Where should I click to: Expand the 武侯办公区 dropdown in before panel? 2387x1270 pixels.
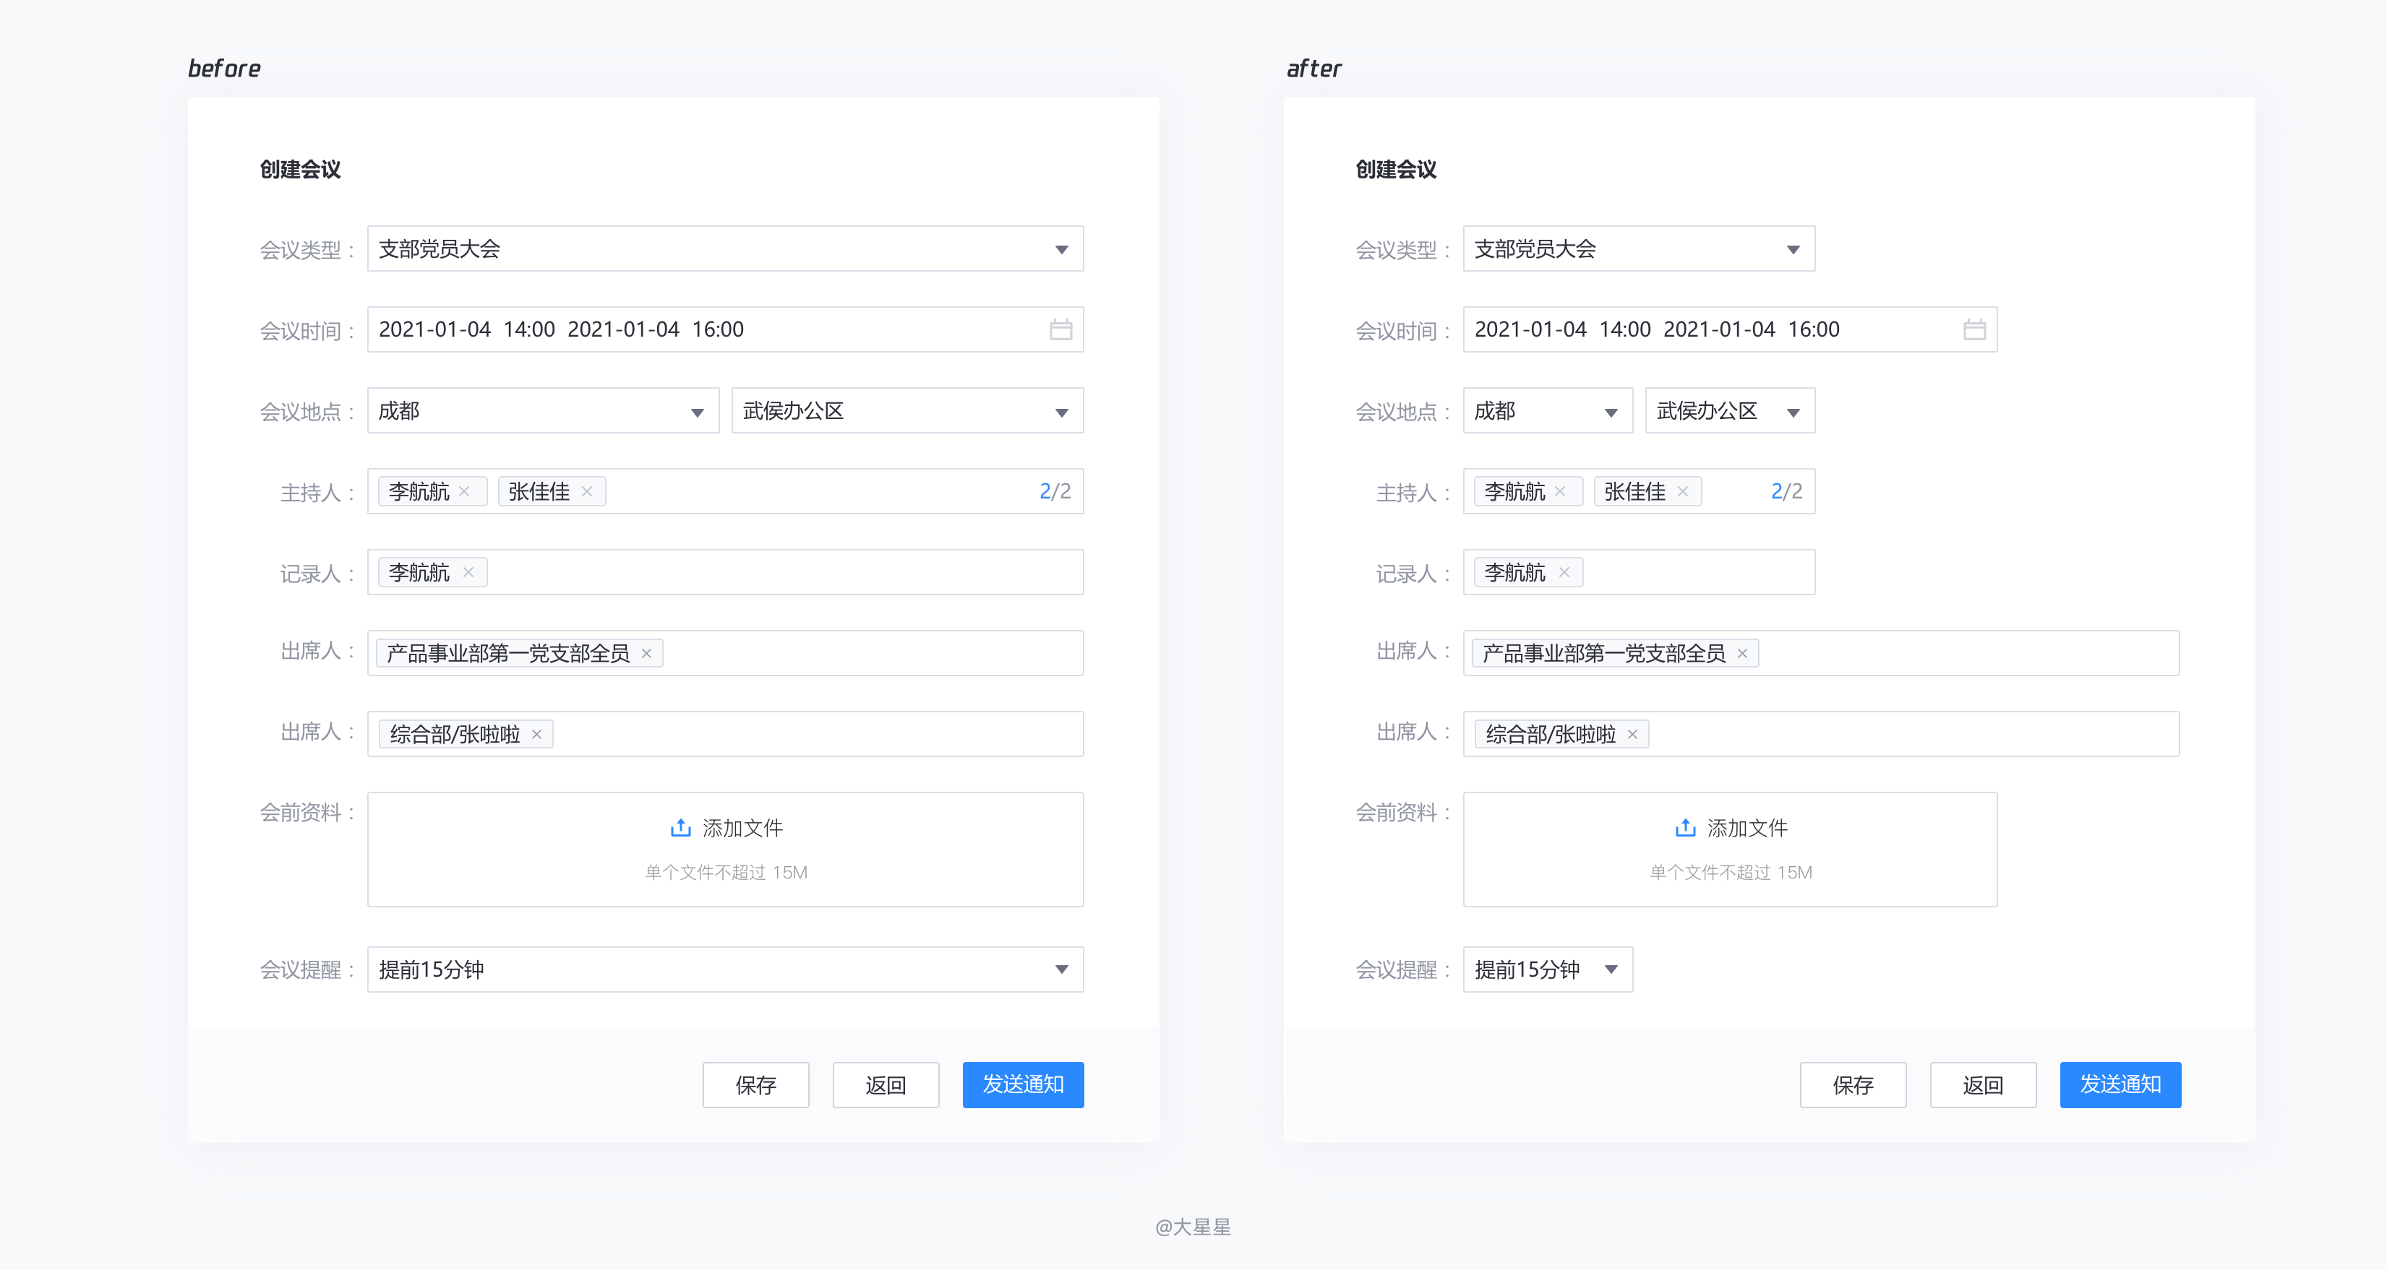coord(907,410)
